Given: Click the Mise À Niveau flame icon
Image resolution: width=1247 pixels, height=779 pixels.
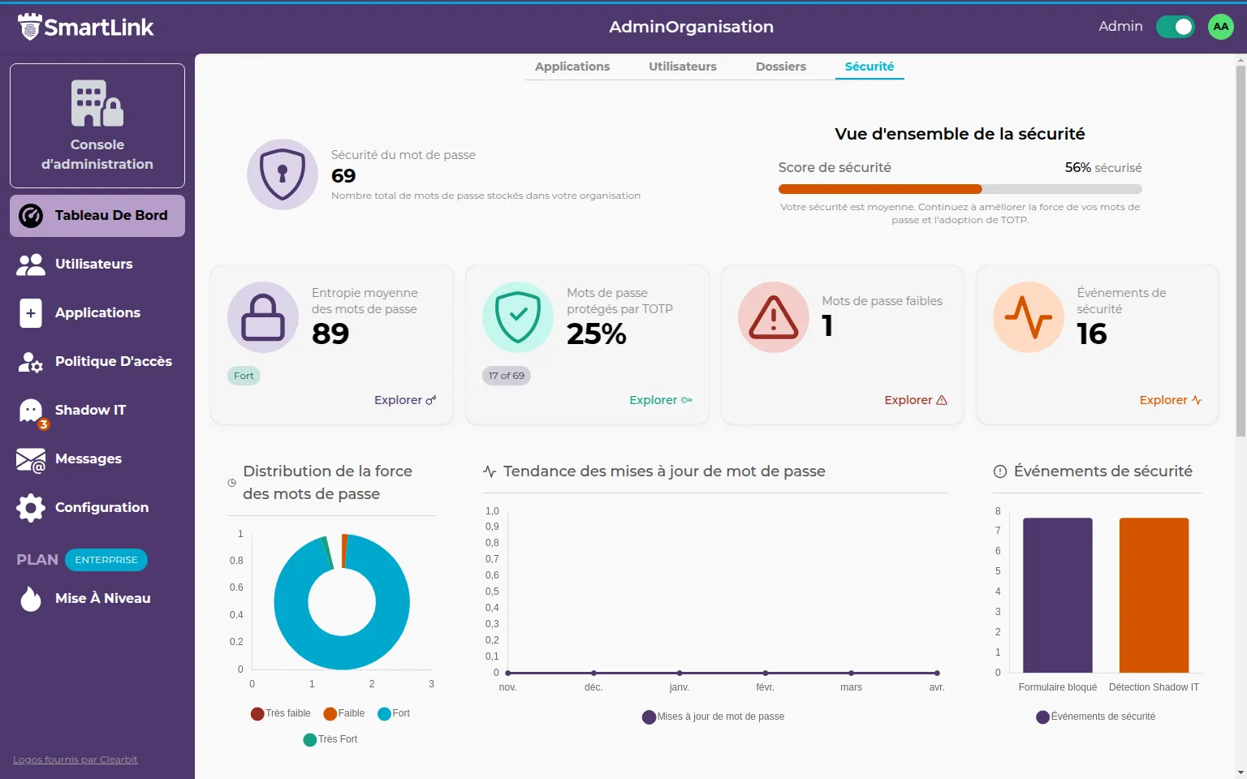Looking at the screenshot, I should click(31, 599).
